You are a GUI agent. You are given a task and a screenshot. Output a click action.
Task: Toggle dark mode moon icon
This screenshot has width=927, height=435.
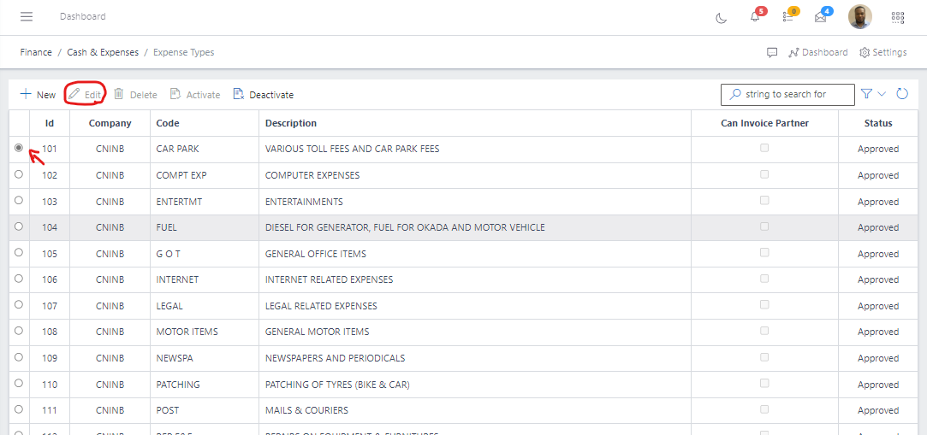721,17
